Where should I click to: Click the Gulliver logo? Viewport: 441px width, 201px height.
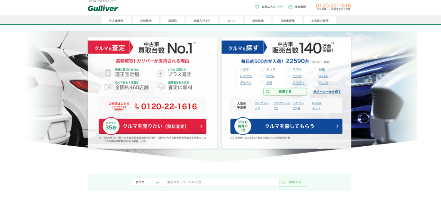(x=103, y=8)
